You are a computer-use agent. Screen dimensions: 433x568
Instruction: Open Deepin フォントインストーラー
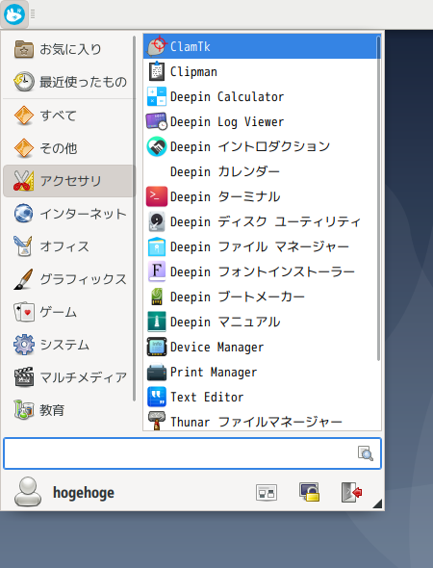262,271
